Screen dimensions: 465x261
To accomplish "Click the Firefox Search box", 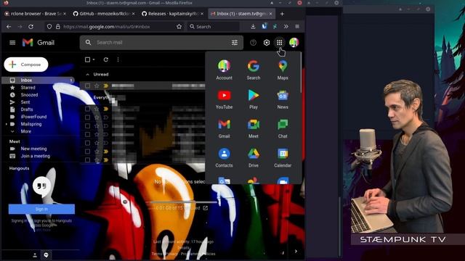I will [213, 27].
